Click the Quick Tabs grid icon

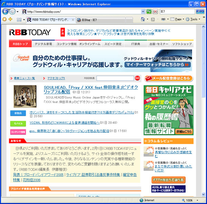pyautogui.click(x=19, y=20)
